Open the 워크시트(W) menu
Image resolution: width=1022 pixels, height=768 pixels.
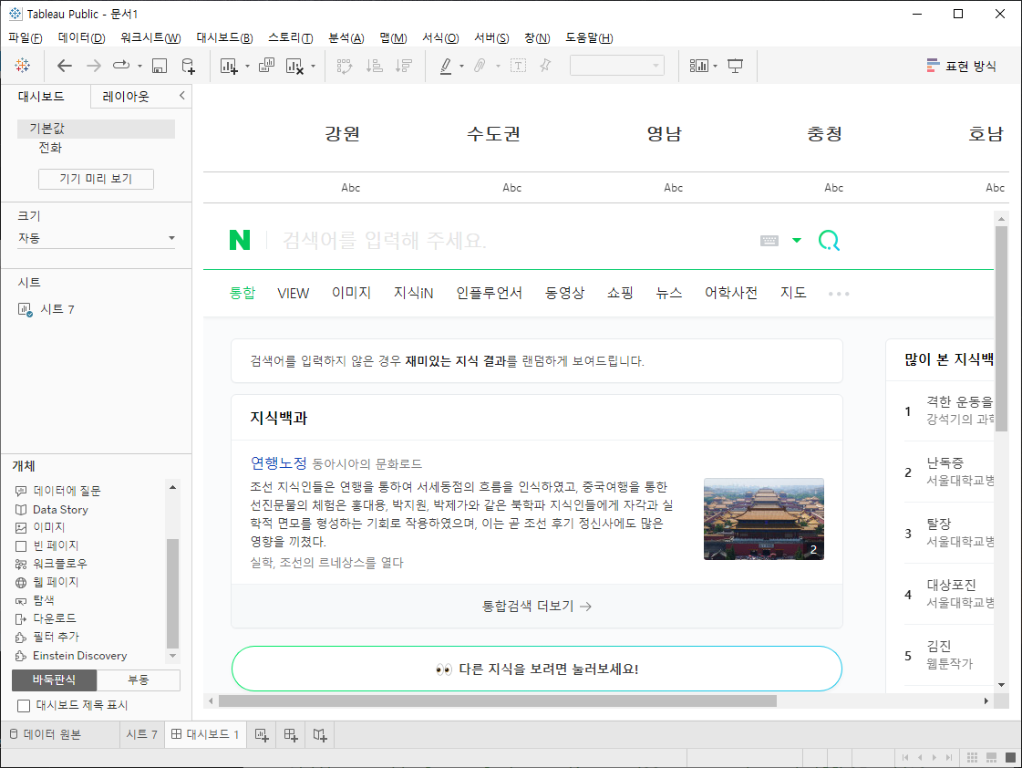pyautogui.click(x=150, y=37)
